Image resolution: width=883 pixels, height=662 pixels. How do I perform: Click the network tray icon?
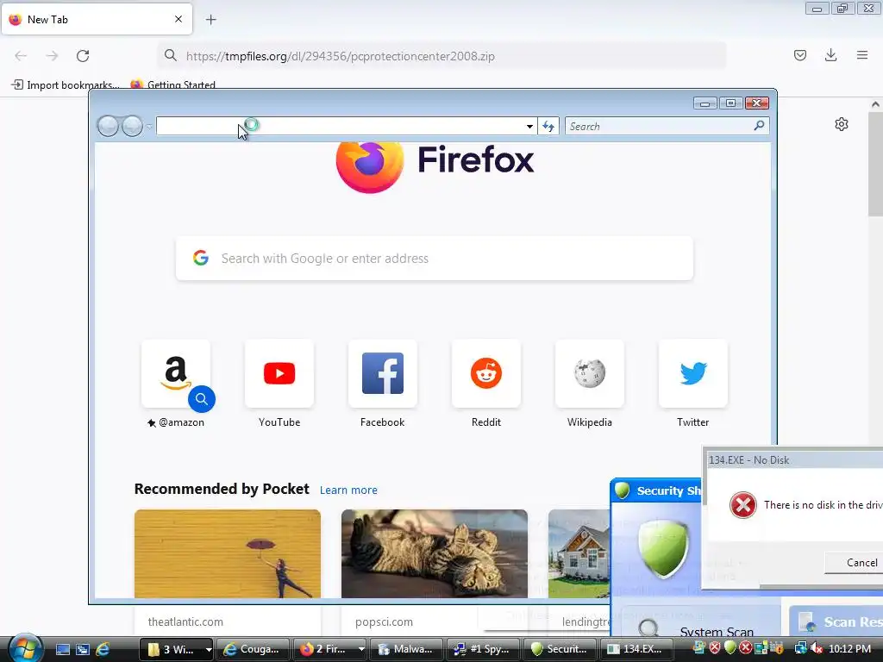(x=800, y=649)
